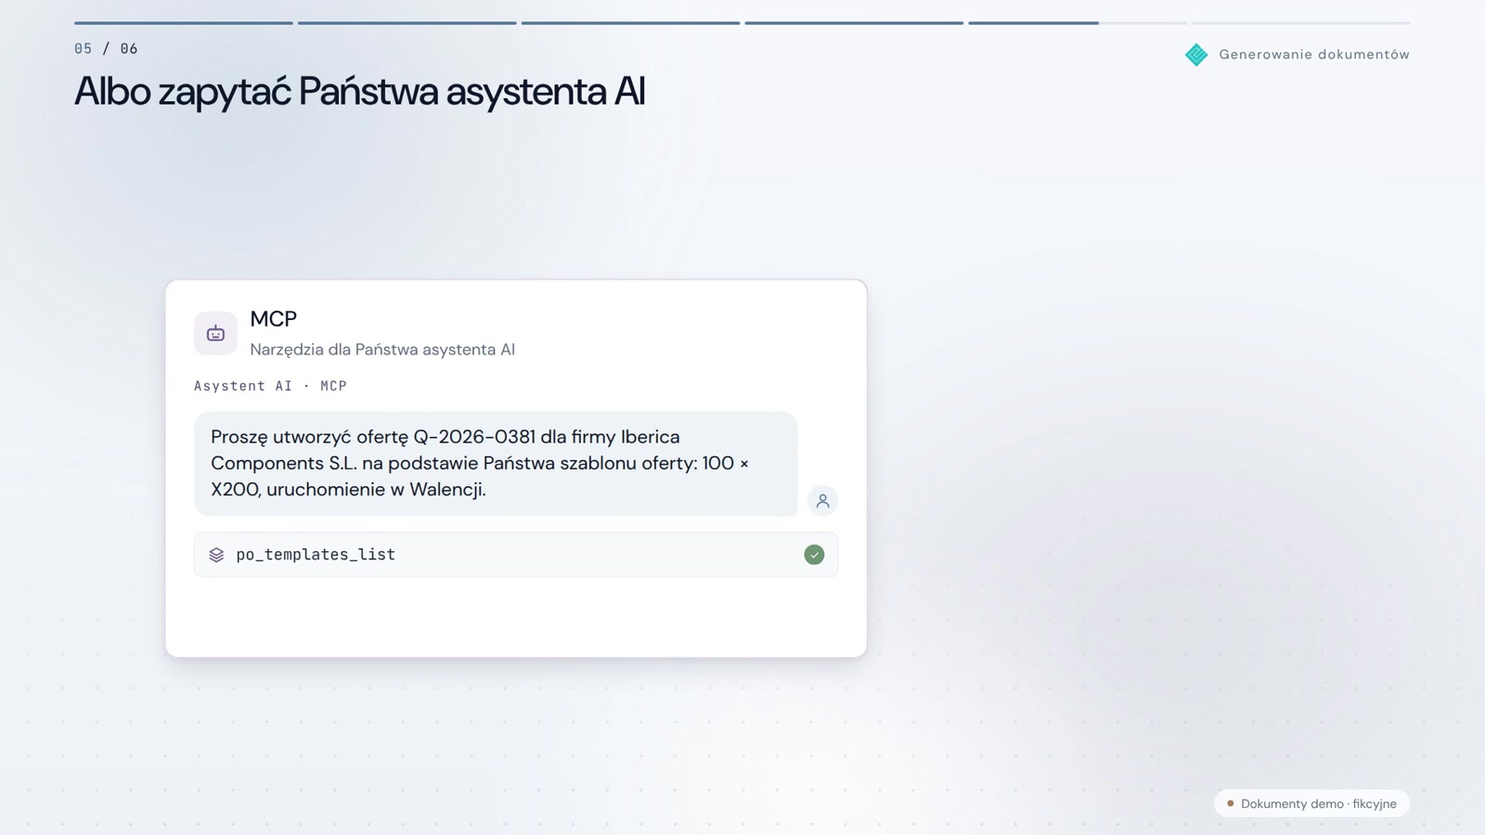Click the layers icon next to po_templates_list
This screenshot has width=1485, height=835.
tap(216, 555)
